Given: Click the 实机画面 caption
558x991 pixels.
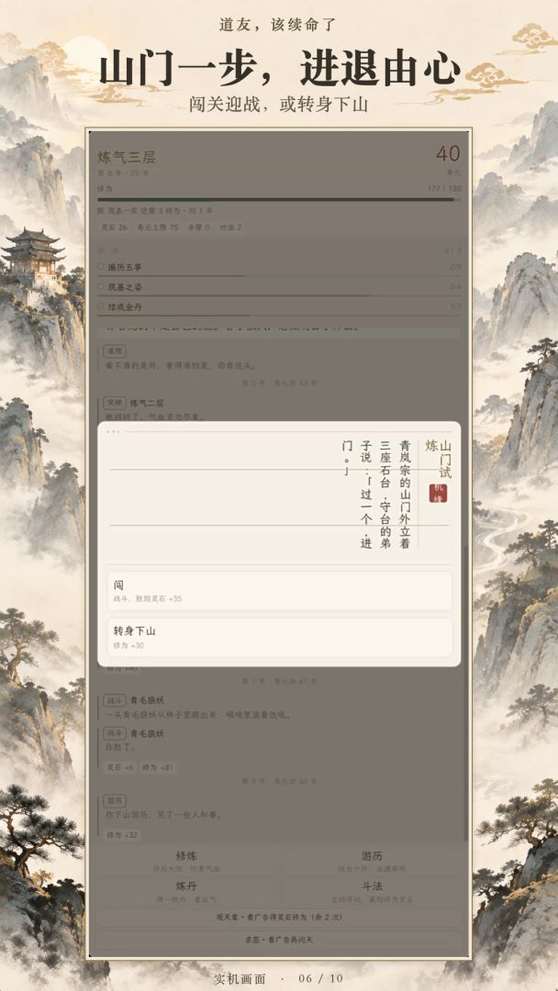Looking at the screenshot, I should click(x=240, y=978).
